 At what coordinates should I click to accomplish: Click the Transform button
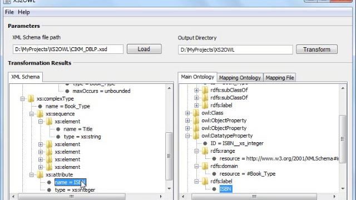pos(317,49)
